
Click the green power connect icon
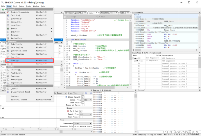(x=3, y=9)
